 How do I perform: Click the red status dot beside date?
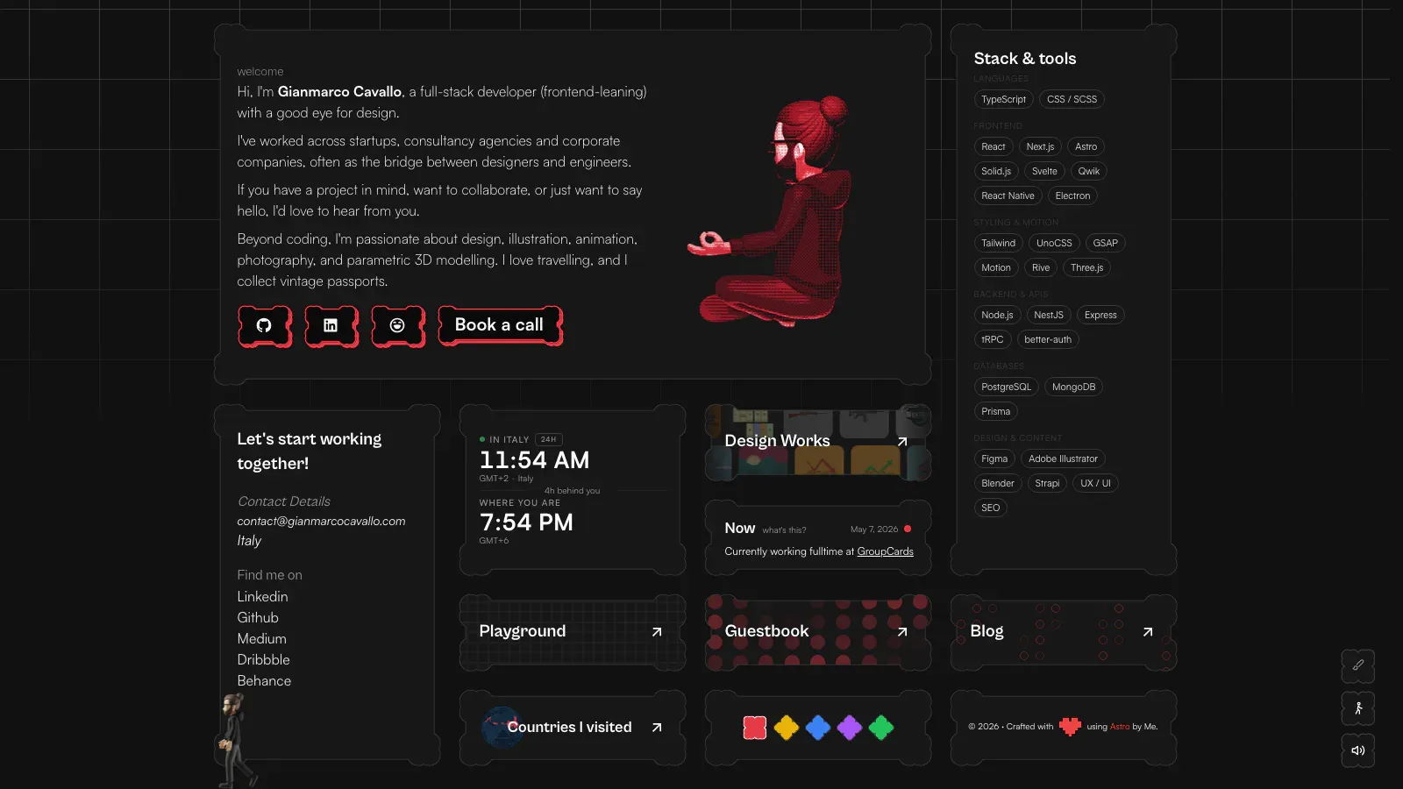coord(908,529)
